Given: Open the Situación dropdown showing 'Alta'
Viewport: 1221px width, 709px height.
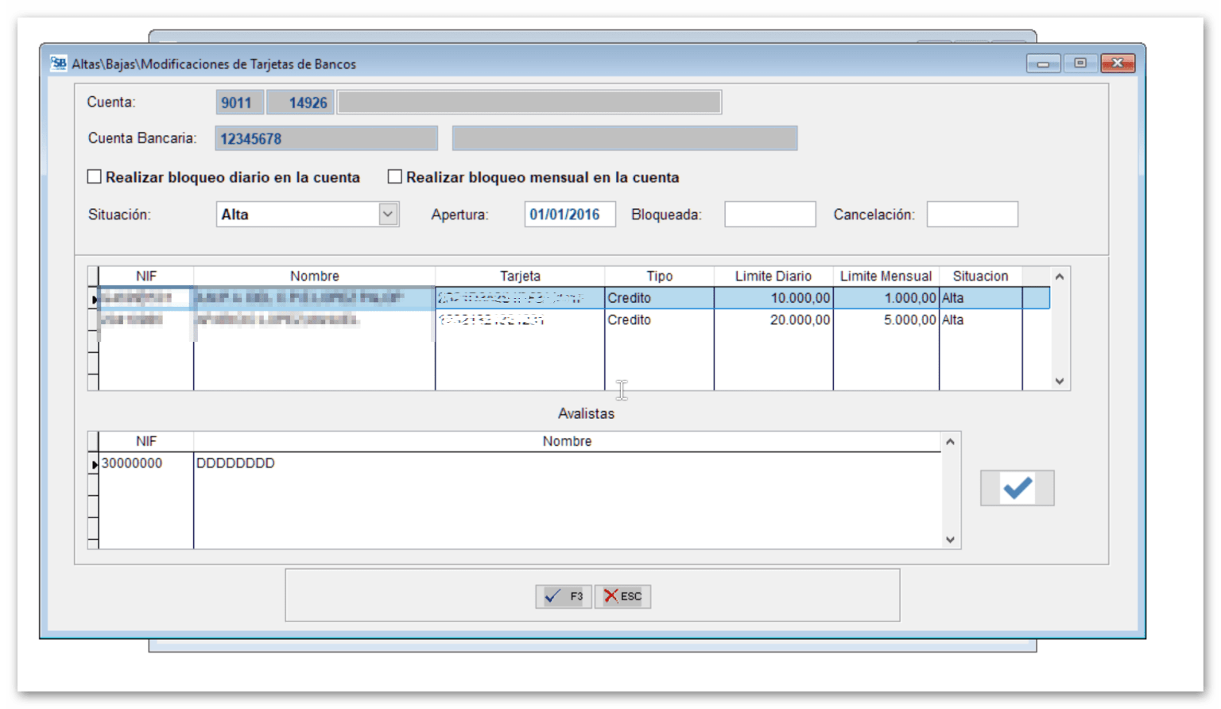Looking at the screenshot, I should click(388, 214).
